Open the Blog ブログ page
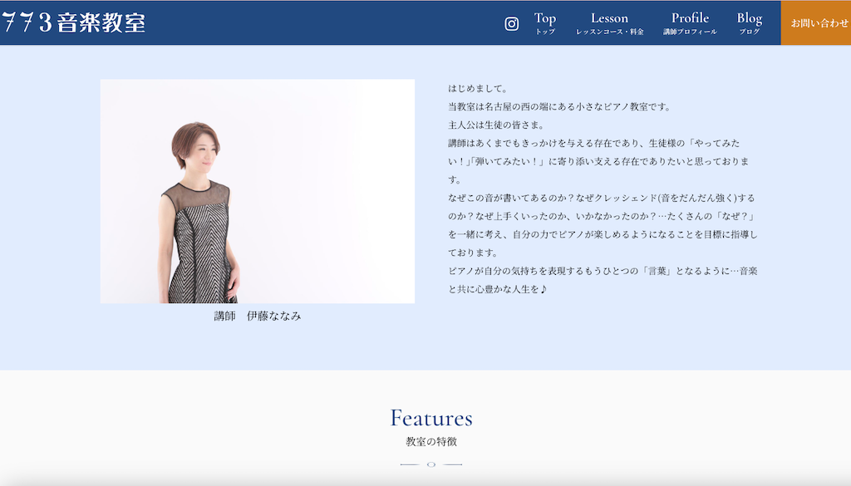The width and height of the screenshot is (851, 486). coord(749,24)
